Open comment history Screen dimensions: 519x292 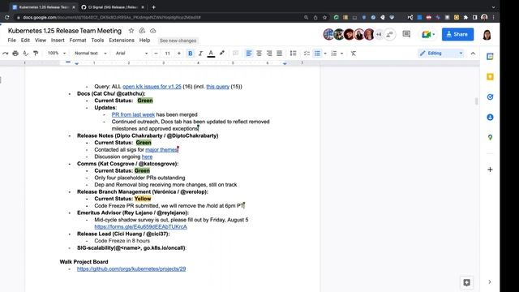(x=406, y=34)
